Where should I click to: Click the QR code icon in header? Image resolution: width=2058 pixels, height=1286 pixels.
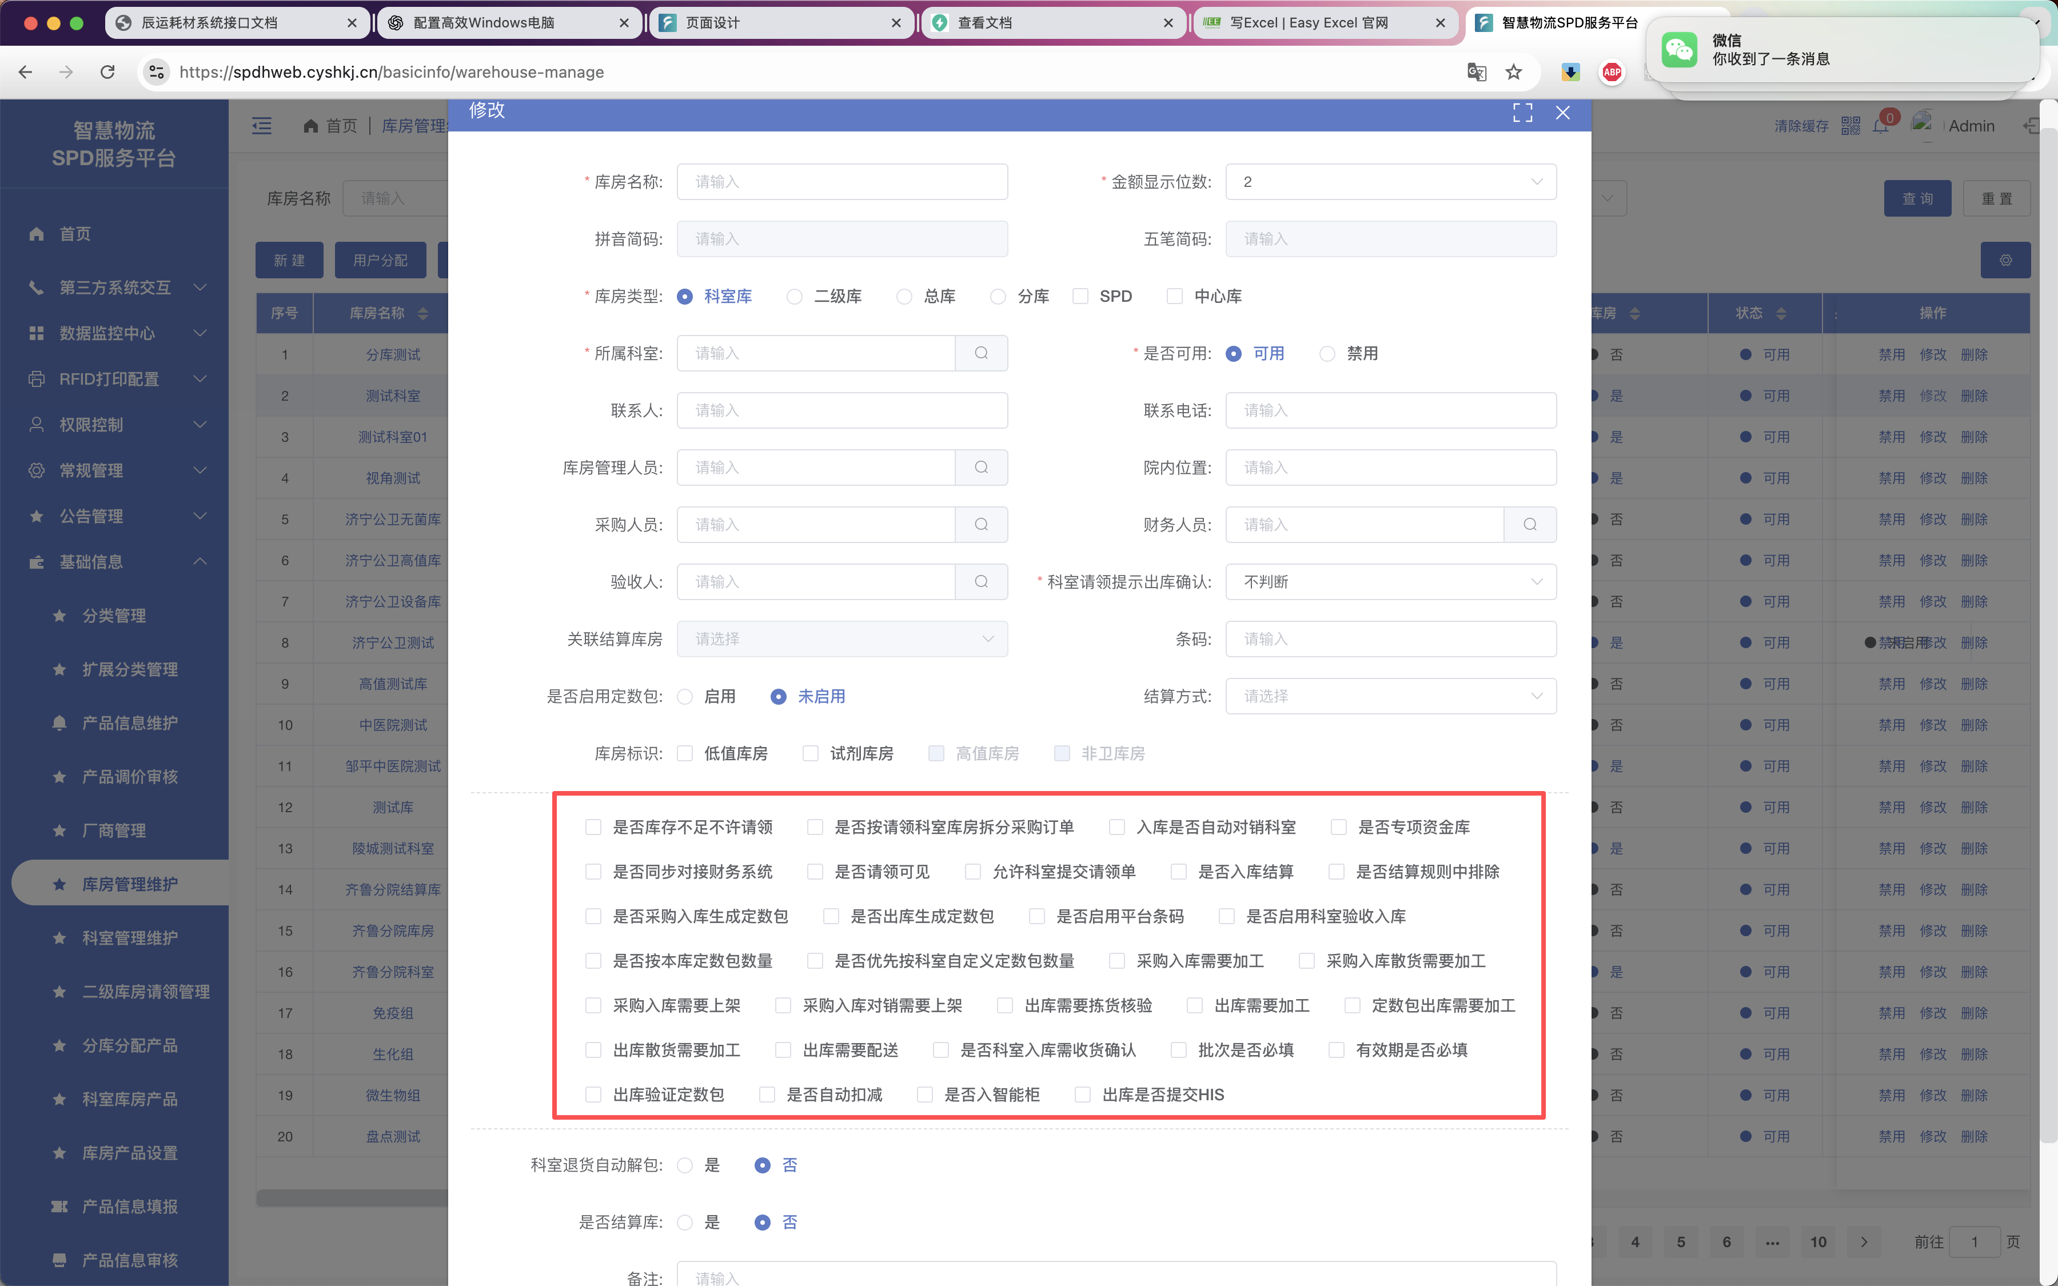[1850, 126]
